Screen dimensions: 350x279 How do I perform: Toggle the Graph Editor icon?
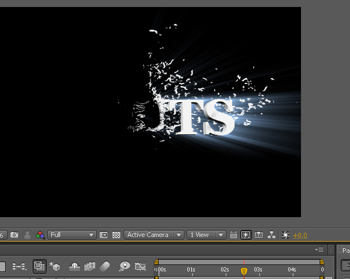click(x=140, y=266)
